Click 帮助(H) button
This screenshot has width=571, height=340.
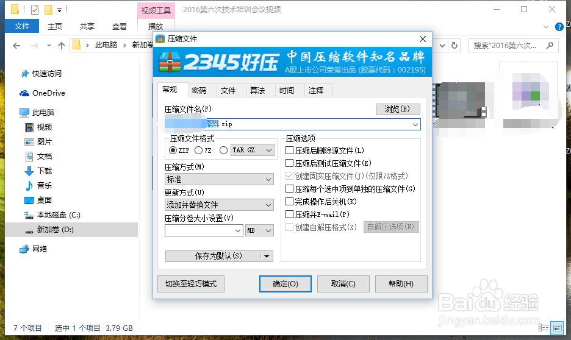tap(401, 283)
